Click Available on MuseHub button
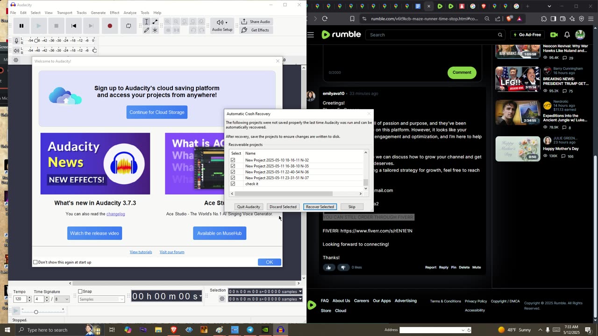Image resolution: width=598 pixels, height=336 pixels. click(x=220, y=233)
